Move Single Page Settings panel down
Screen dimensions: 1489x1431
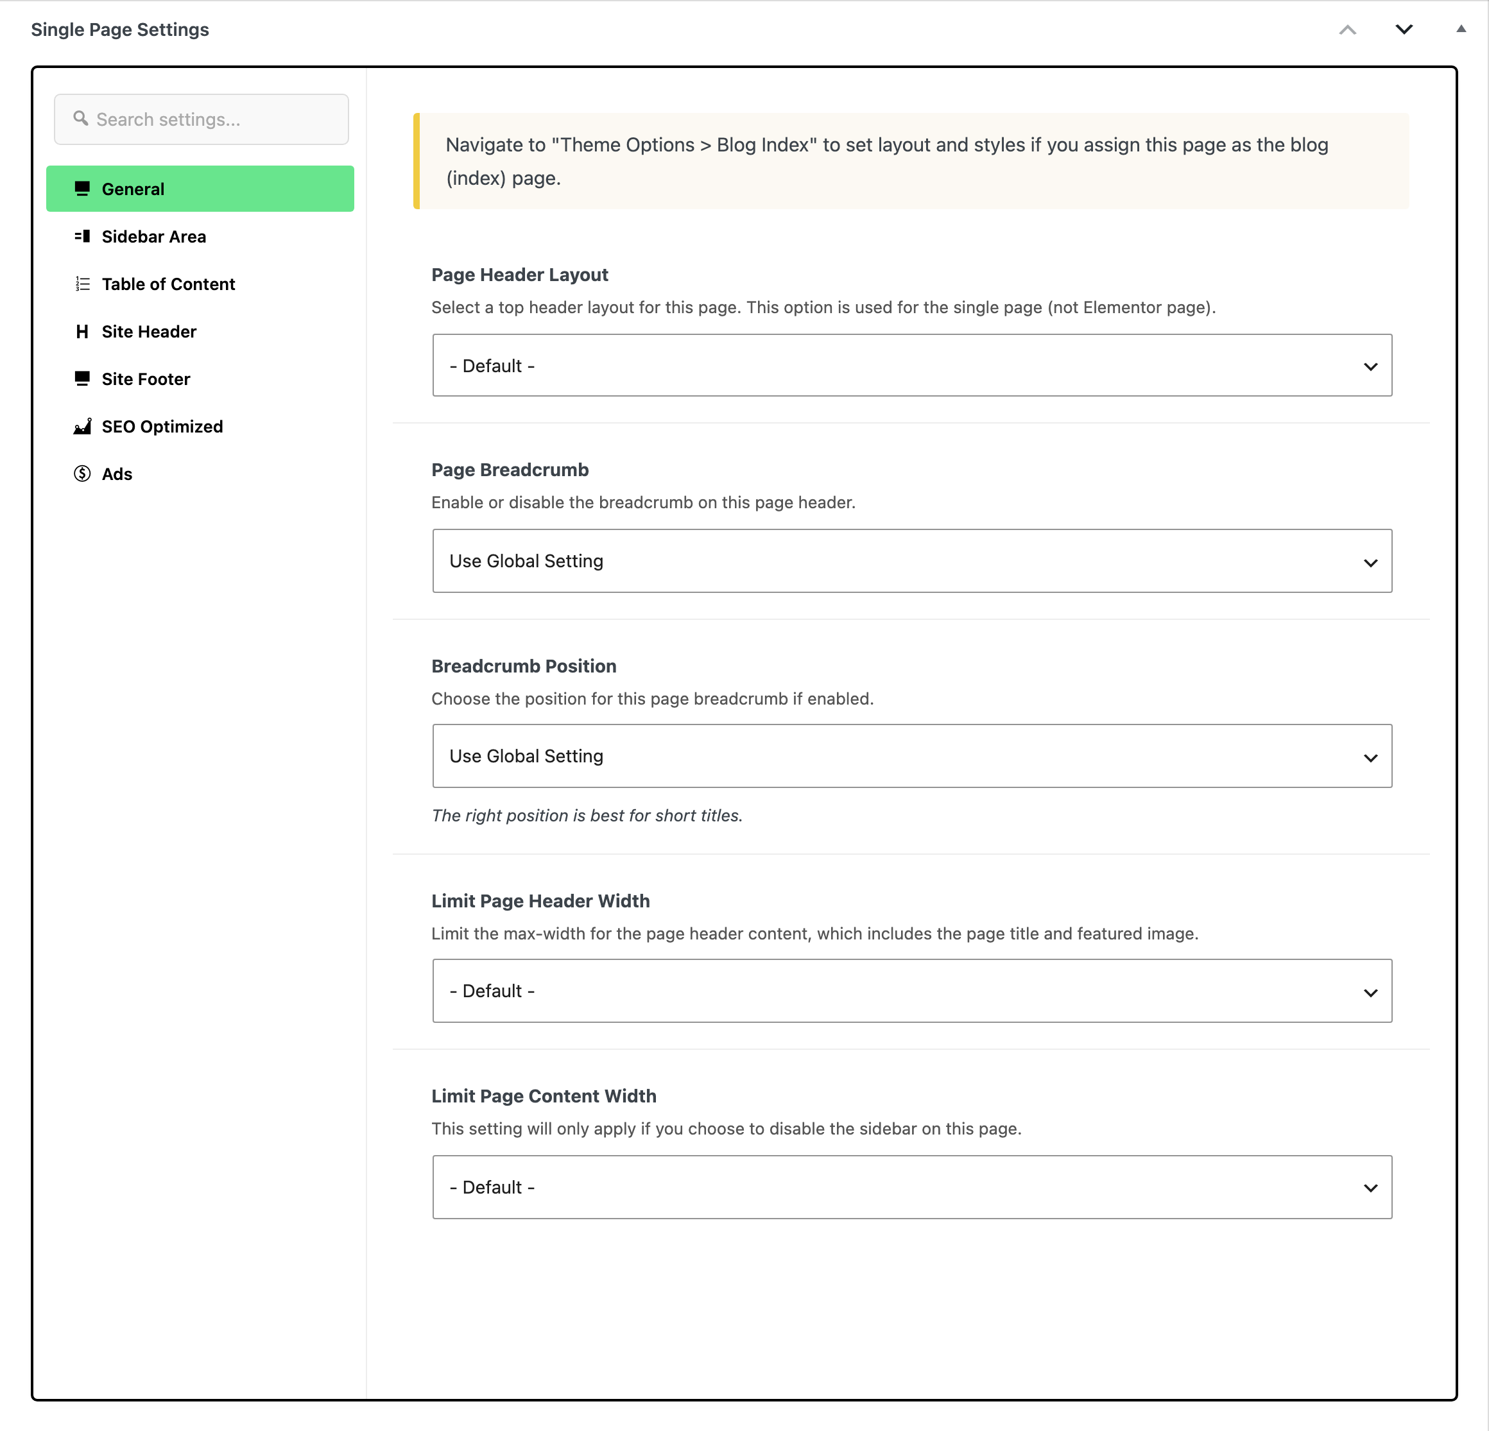click(1404, 30)
